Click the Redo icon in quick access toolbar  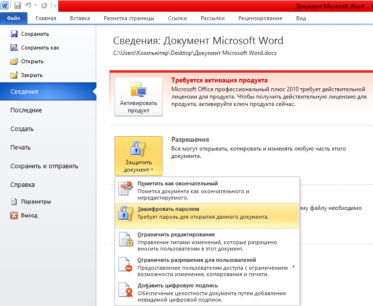44,6
